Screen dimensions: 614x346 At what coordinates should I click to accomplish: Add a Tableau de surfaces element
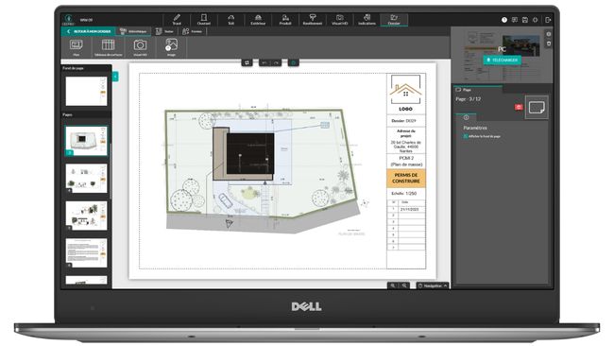tap(108, 47)
